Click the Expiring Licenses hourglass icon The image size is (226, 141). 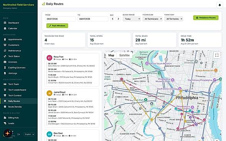pos(5,67)
